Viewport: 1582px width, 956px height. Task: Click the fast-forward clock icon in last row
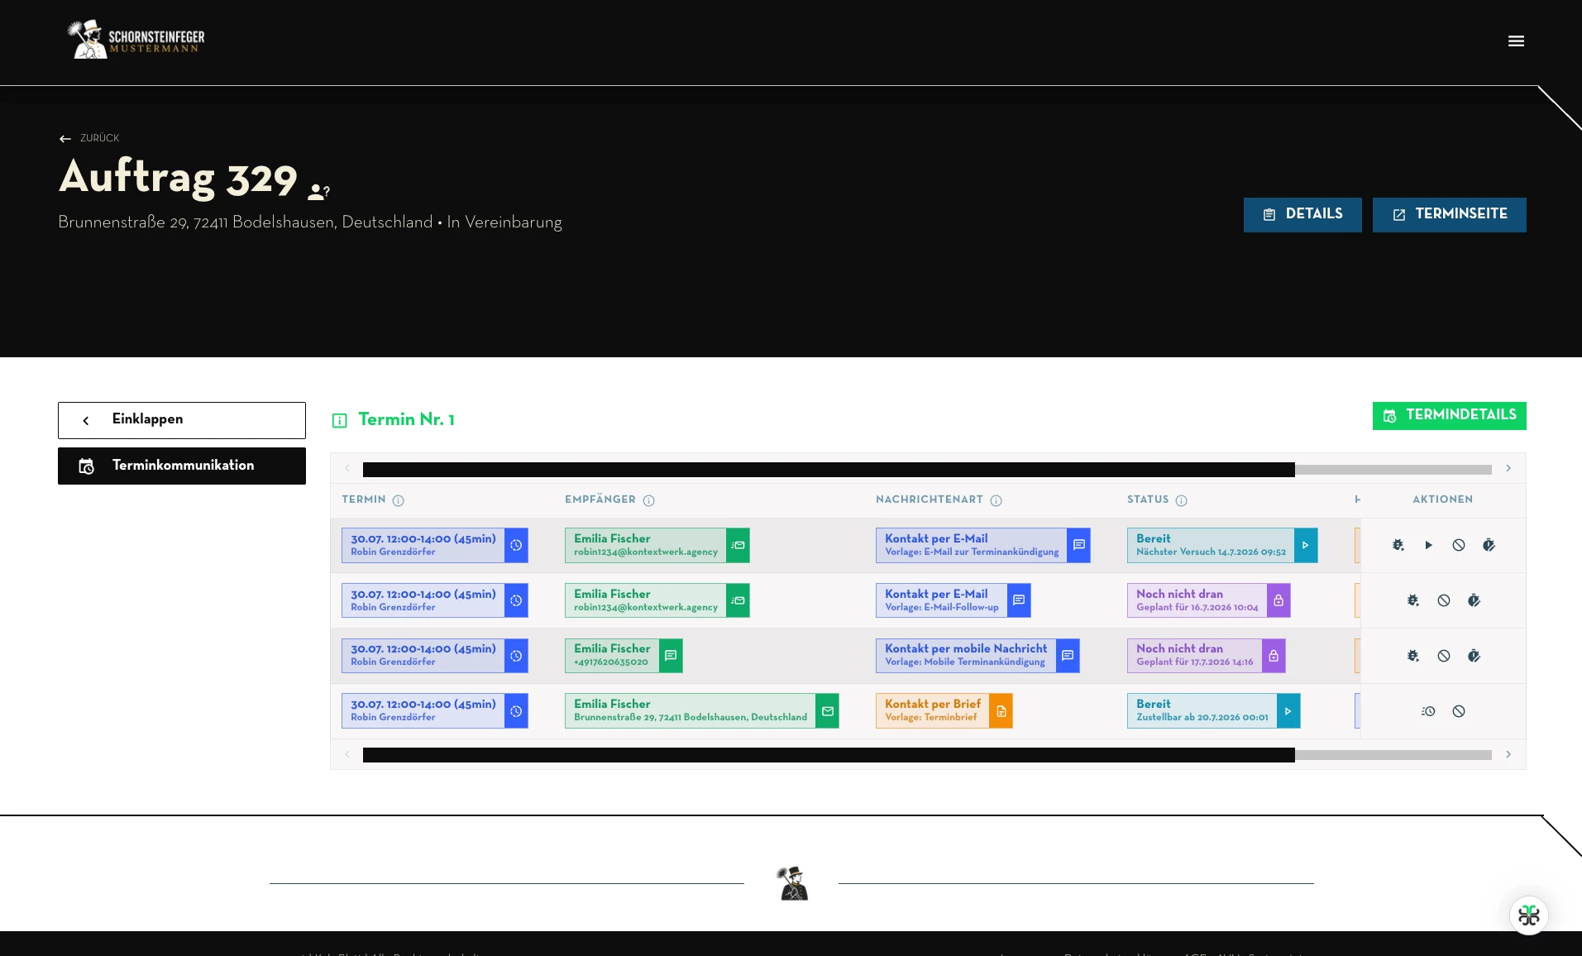click(x=1428, y=711)
